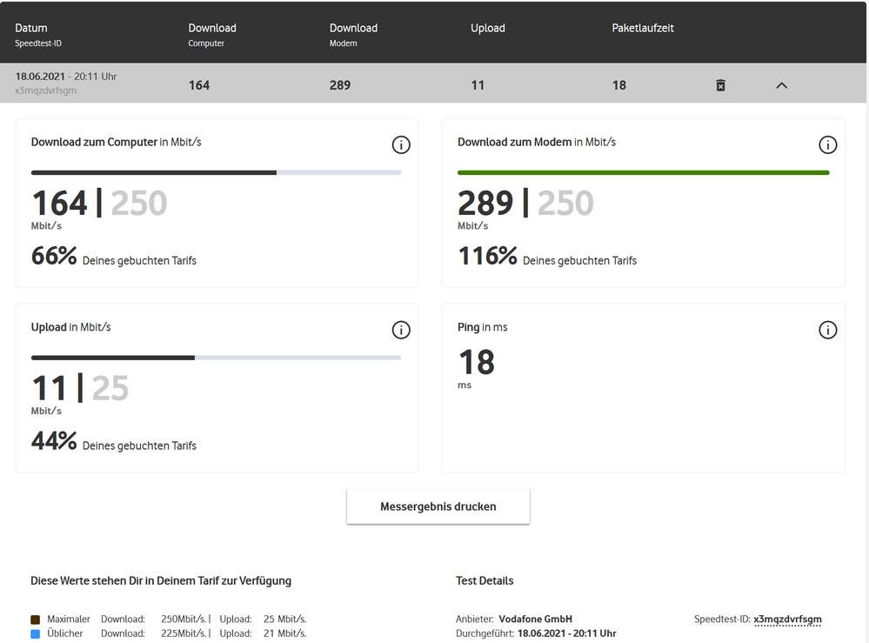Collapse the expanded speedtest result row
This screenshot has width=869, height=643.
(781, 85)
